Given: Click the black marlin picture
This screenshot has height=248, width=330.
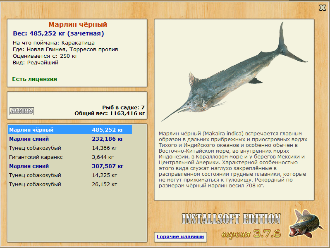Looking at the screenshot, I should (x=234, y=72).
